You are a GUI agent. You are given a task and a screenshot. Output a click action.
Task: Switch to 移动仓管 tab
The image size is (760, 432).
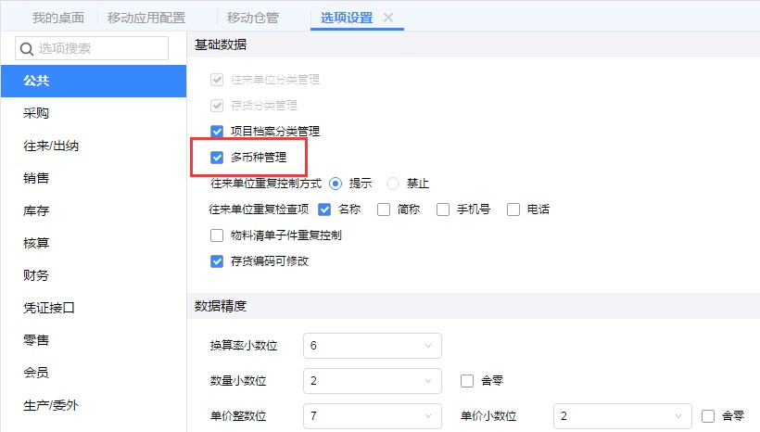[x=253, y=18]
